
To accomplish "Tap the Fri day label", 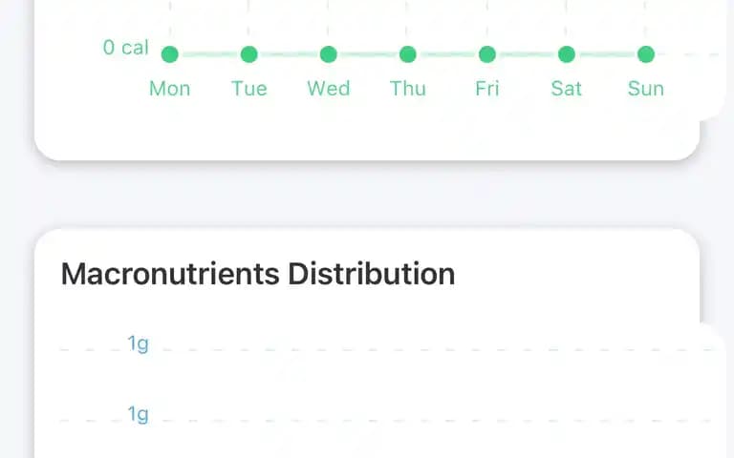I will click(487, 89).
